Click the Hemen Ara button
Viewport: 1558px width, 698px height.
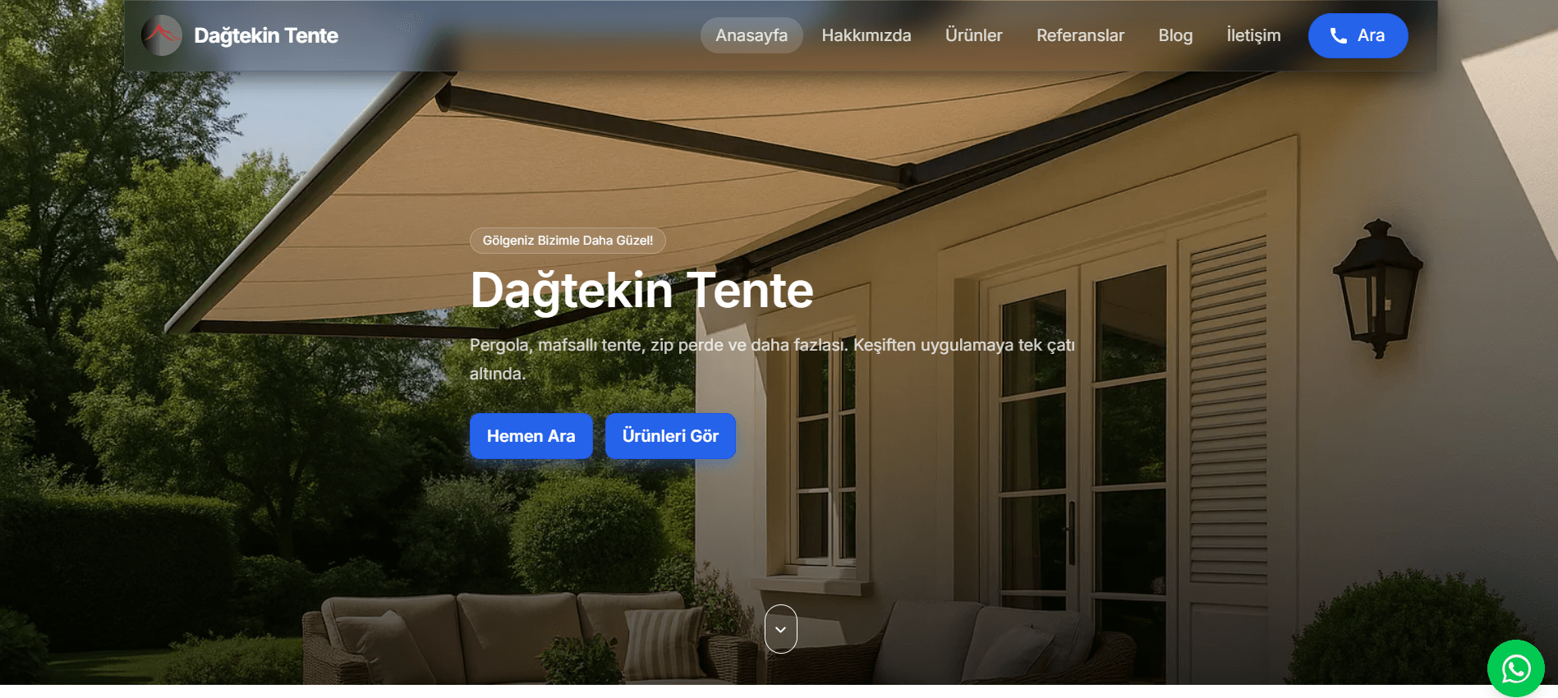(531, 436)
